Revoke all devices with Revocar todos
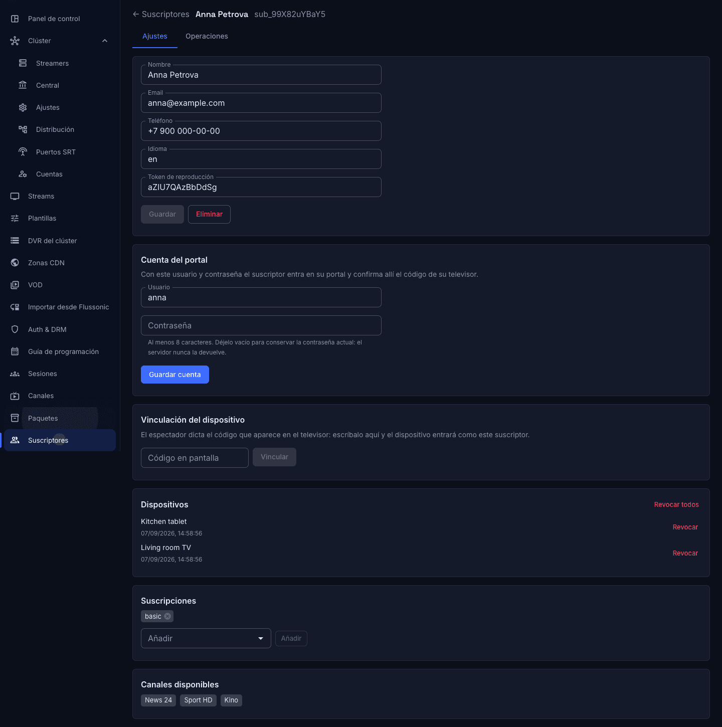 (676, 504)
